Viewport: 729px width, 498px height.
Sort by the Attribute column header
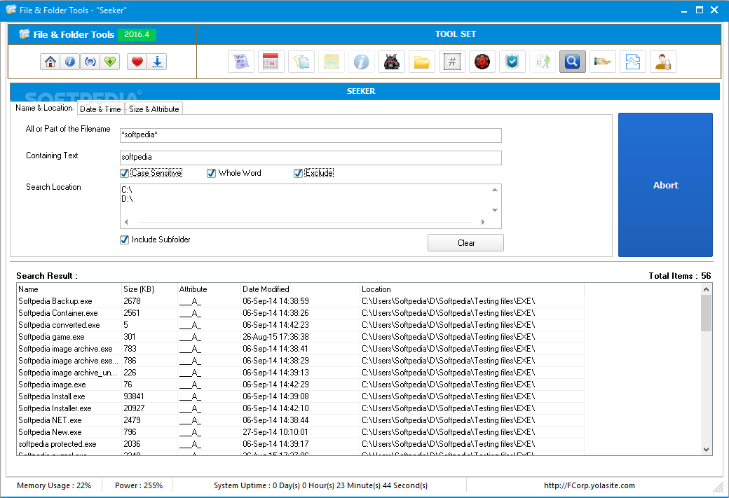[209, 289]
